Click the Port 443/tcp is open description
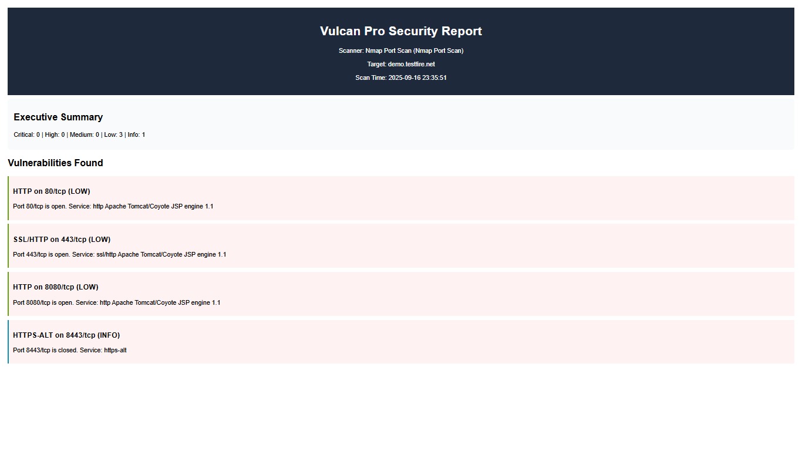This screenshot has width=802, height=451. (x=120, y=254)
